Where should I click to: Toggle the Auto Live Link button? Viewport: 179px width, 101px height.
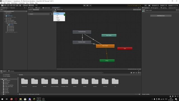tap(137, 10)
